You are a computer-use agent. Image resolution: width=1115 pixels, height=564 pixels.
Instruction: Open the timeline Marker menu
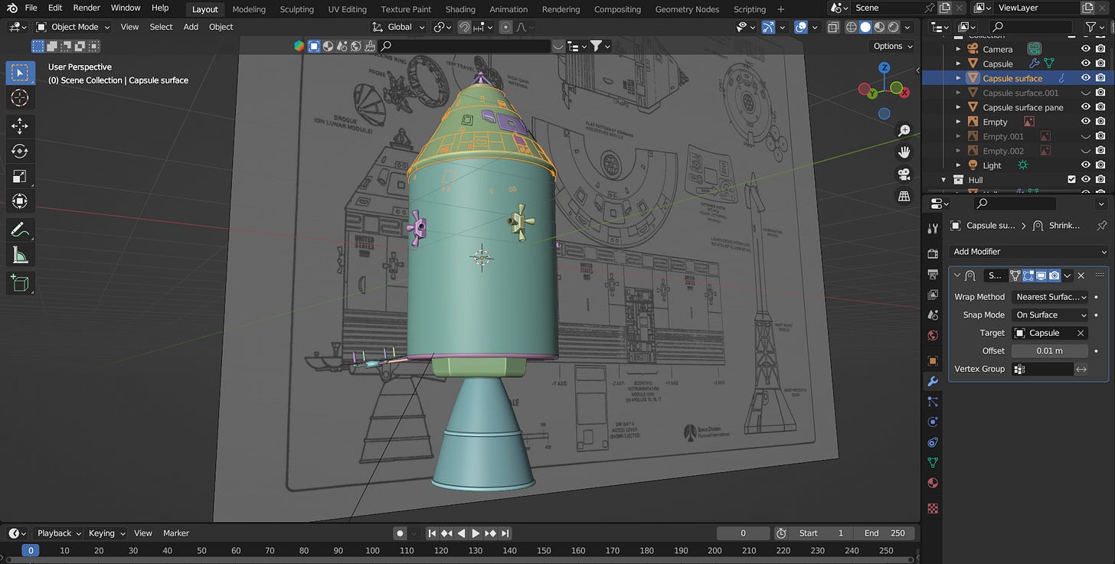(x=176, y=533)
